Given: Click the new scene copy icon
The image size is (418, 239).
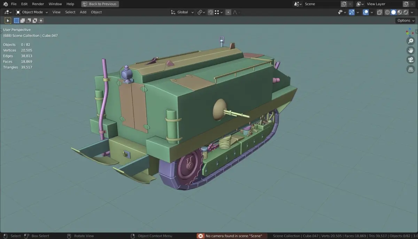Looking at the screenshot, I should click(x=344, y=4).
